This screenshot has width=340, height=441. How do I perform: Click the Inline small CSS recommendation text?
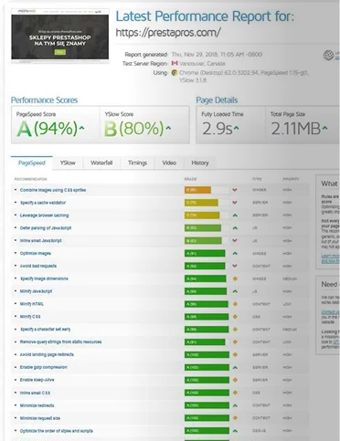click(x=35, y=393)
